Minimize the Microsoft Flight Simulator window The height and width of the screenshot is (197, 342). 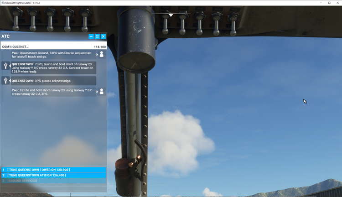click(x=319, y=3)
